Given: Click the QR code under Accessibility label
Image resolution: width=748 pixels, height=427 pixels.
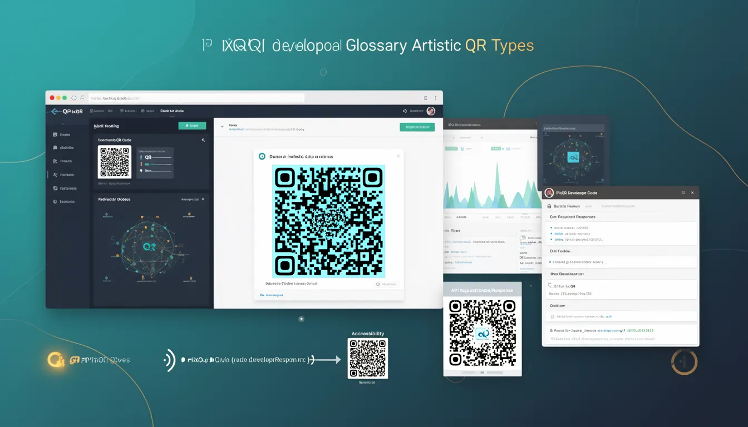Looking at the screenshot, I should (x=367, y=358).
